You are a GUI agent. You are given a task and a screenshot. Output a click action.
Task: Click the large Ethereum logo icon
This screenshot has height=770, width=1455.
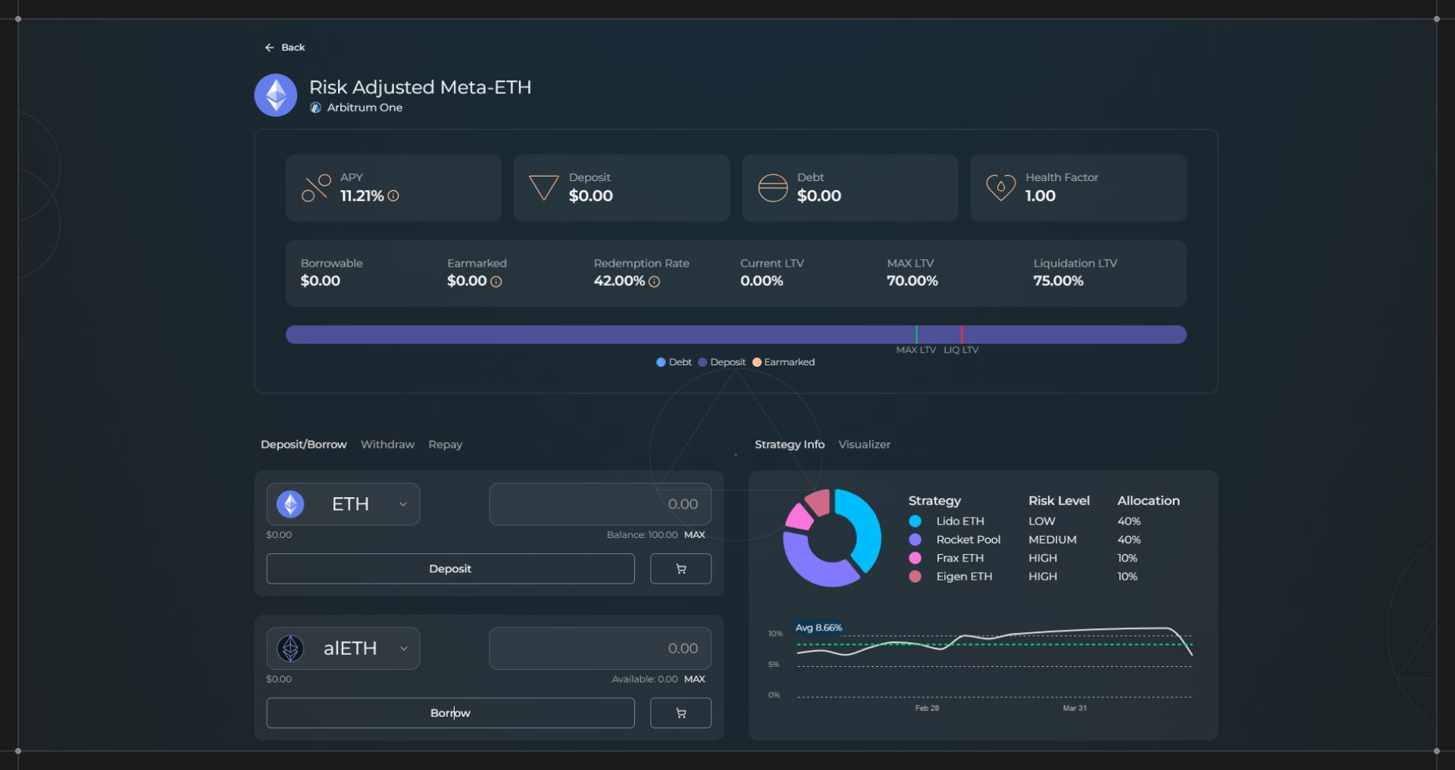(x=276, y=95)
